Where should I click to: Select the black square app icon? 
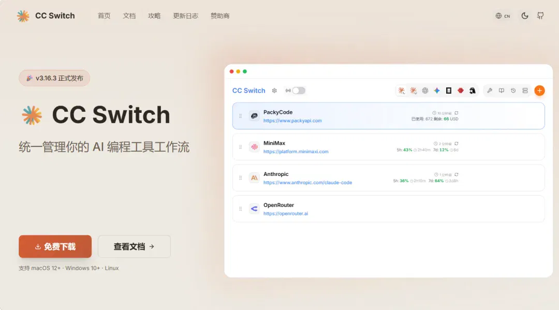click(x=448, y=91)
